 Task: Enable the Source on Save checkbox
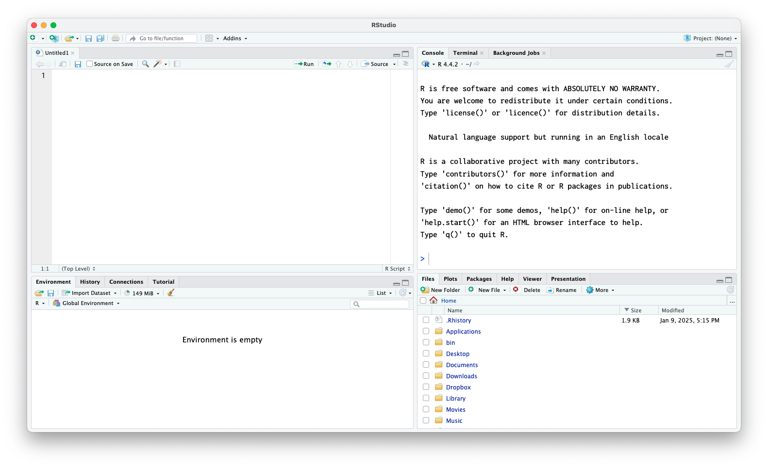90,64
